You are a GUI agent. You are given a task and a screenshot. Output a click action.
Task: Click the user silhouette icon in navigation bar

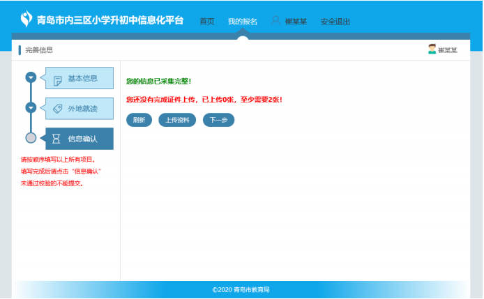[x=275, y=21]
